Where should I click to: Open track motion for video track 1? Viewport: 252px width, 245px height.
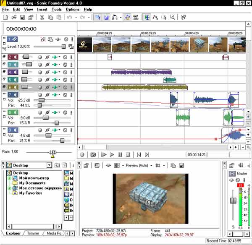(50, 39)
